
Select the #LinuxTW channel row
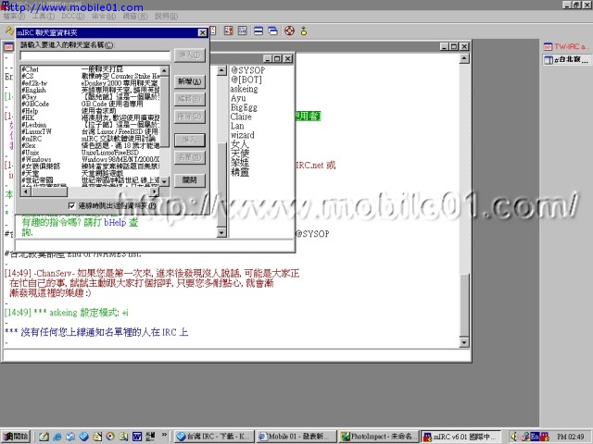(91, 131)
